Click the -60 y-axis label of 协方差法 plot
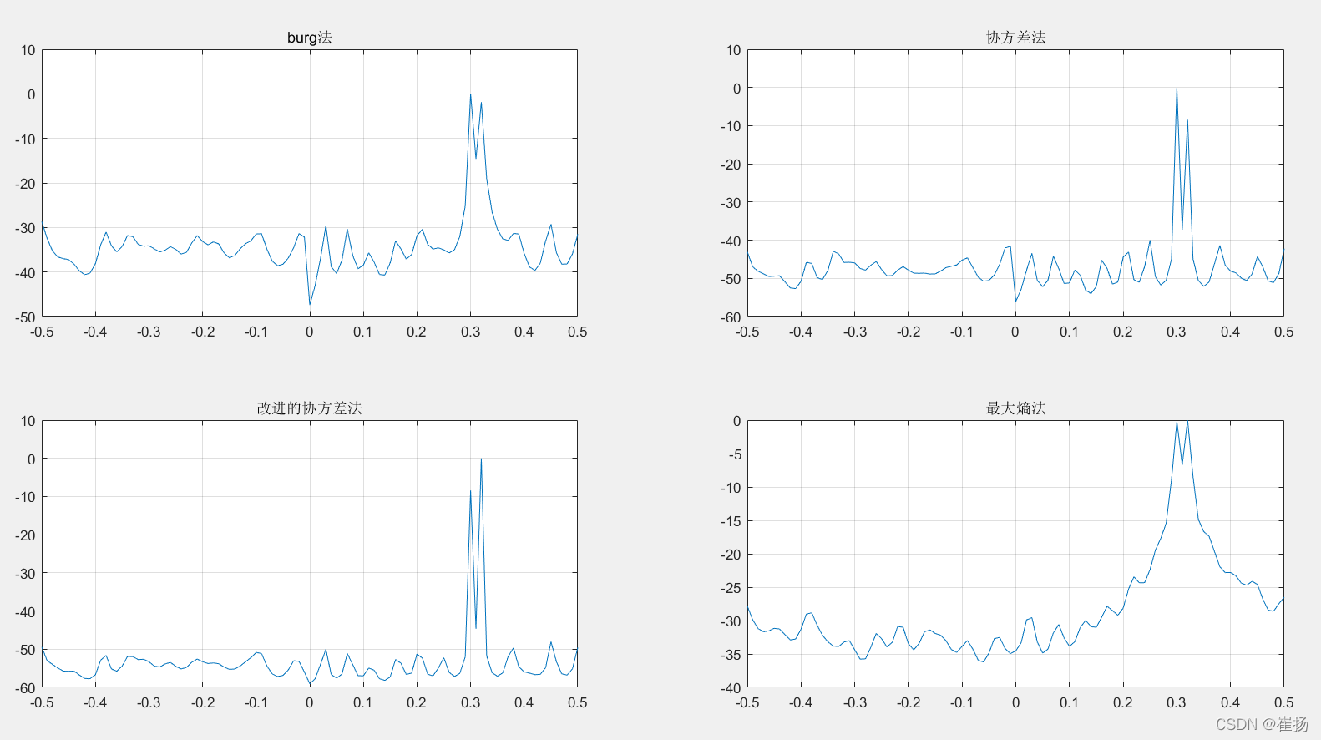1321x740 pixels. click(731, 317)
